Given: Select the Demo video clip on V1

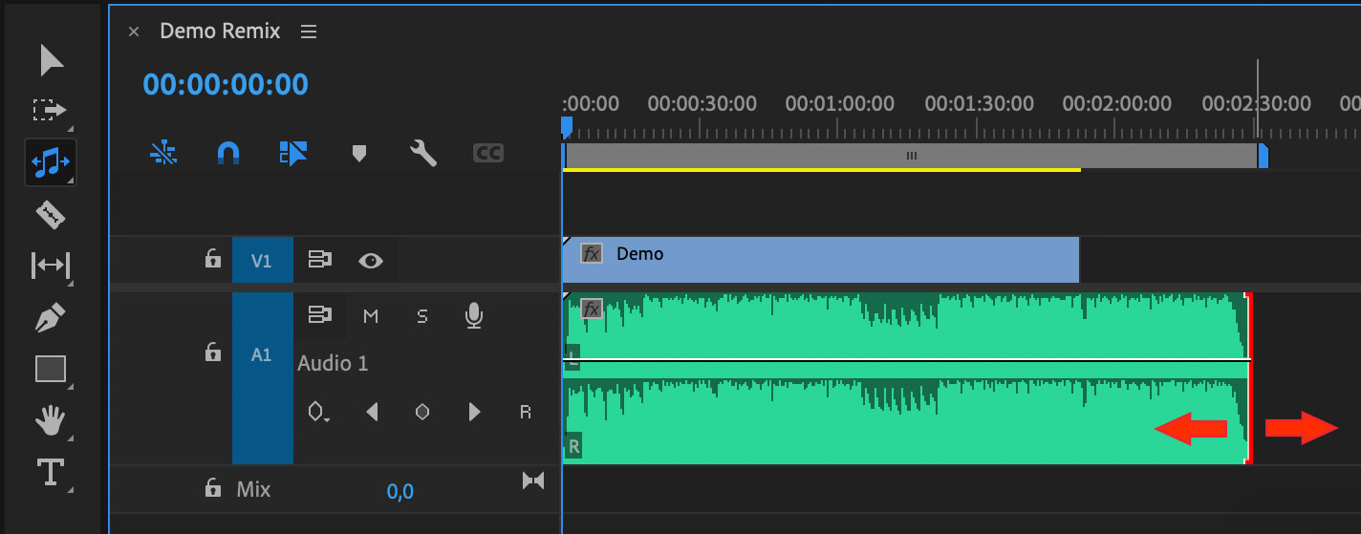Looking at the screenshot, I should tap(821, 260).
